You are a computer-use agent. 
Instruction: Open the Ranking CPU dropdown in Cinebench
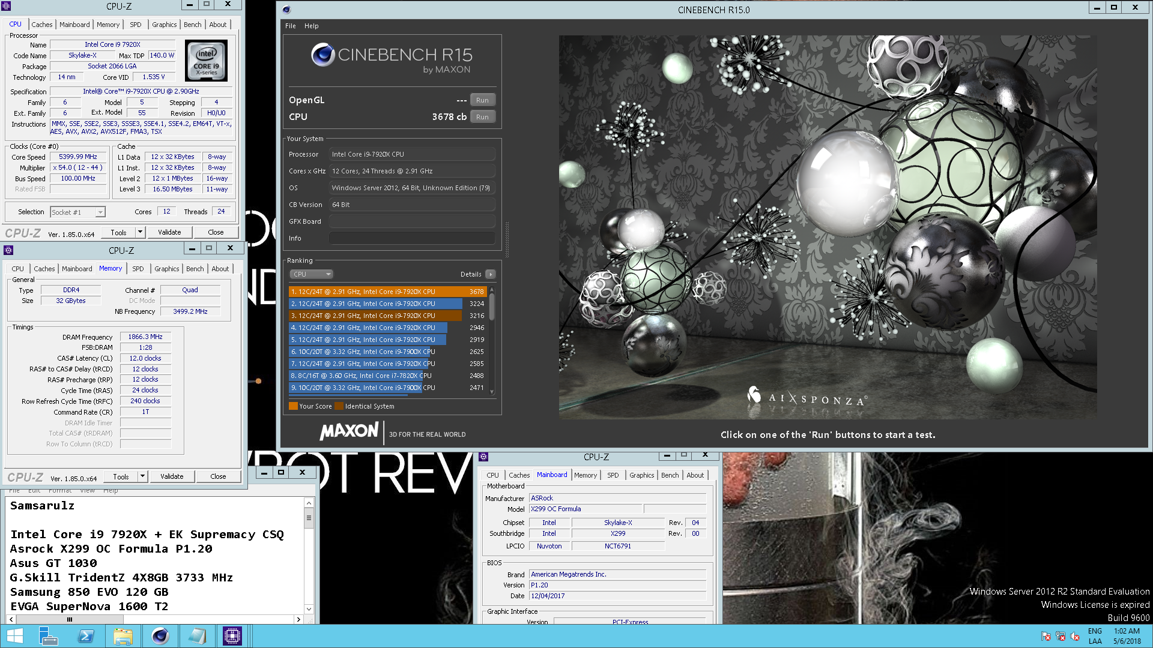[x=312, y=274]
